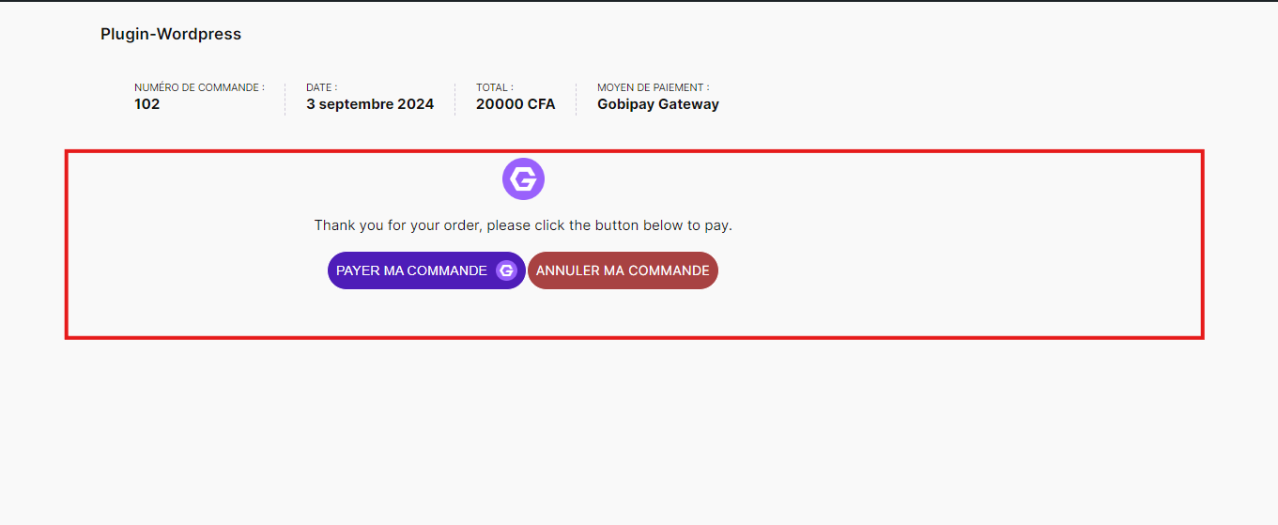The image size is (1278, 525).
Task: Click the Numéro de commande label
Action: point(199,87)
